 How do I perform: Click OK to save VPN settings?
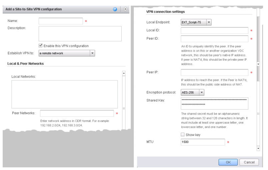pyautogui.click(x=228, y=162)
